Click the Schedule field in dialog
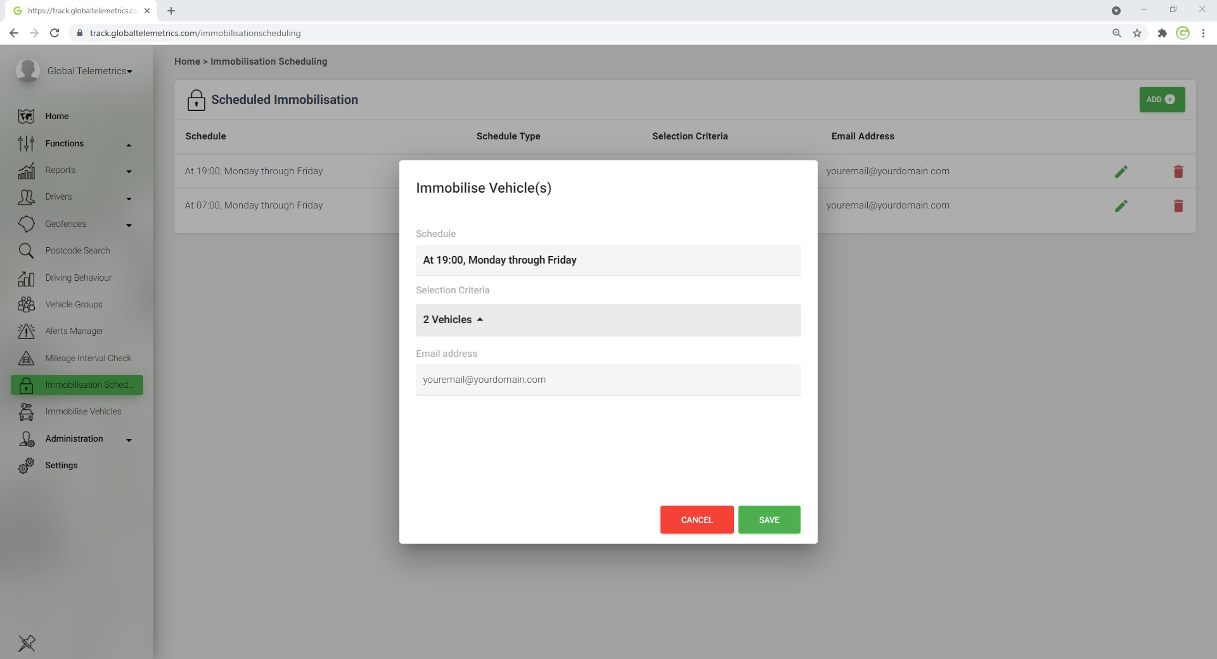 coord(607,260)
